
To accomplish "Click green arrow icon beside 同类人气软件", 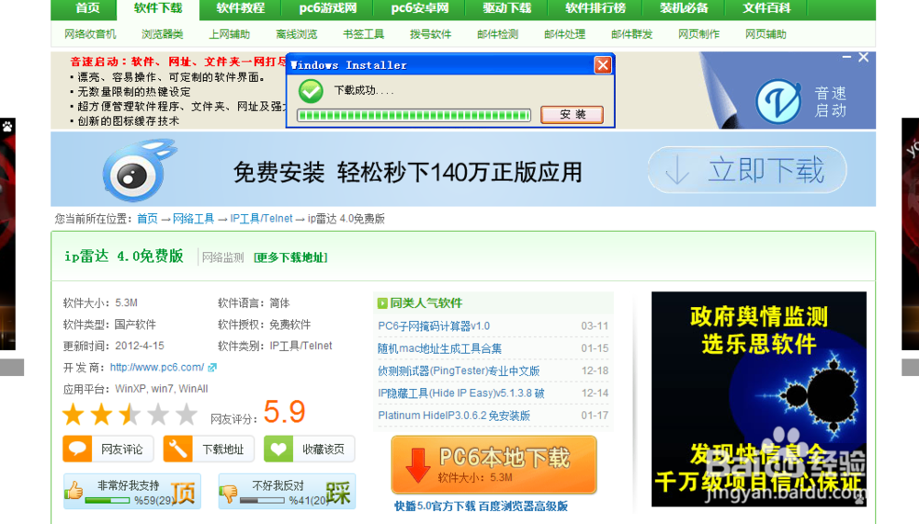I will pyautogui.click(x=382, y=303).
